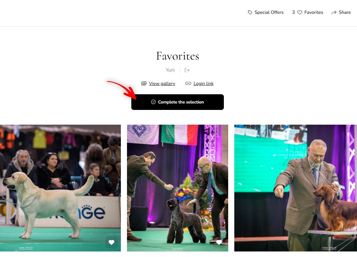Open the dachshund on table photo
The height and width of the screenshot is (257, 357).
click(x=296, y=188)
